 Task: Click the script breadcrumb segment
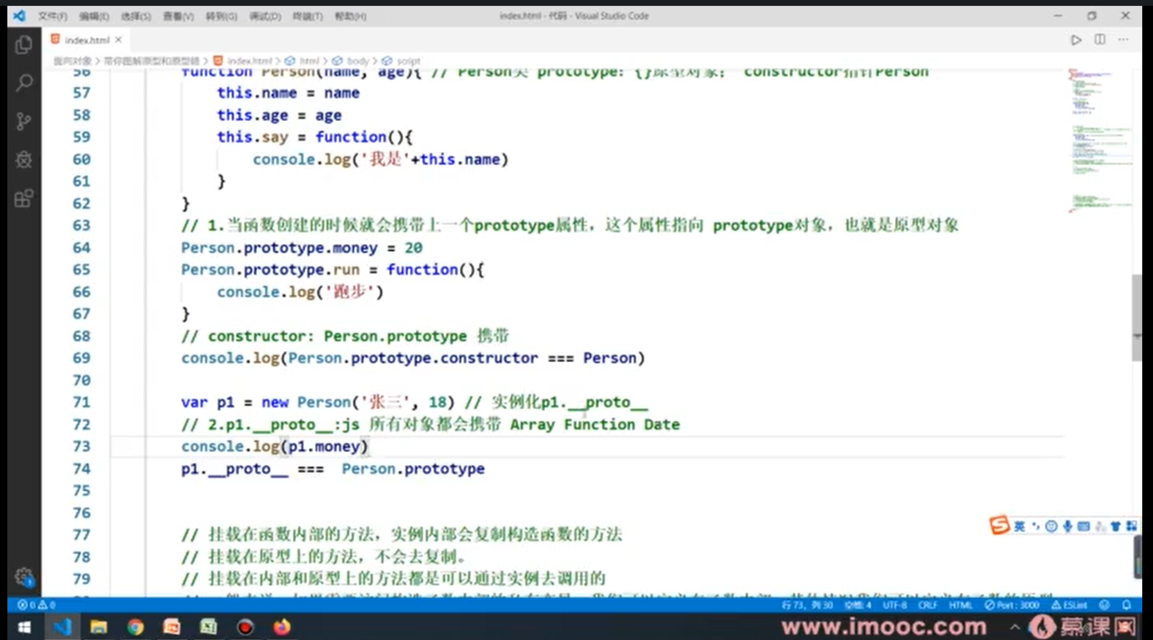point(408,61)
